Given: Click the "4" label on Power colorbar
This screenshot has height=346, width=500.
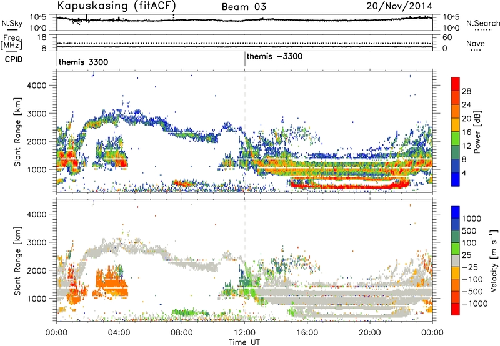Looking at the screenshot, I should [464, 173].
